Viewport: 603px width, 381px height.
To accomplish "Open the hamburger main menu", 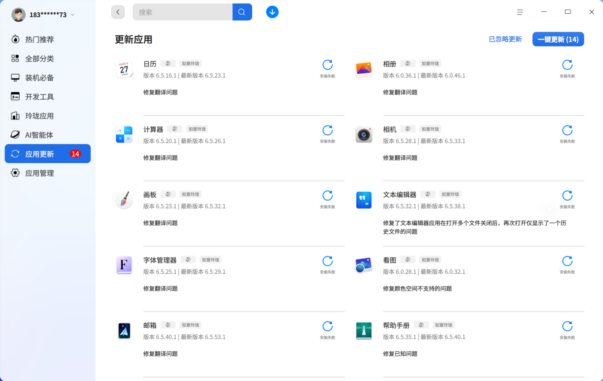I will point(520,12).
